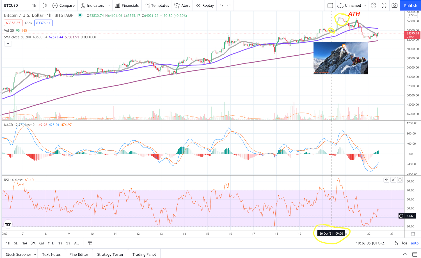Collapse the indicator legend arrow
The image size is (421, 258).
[x=8, y=44]
